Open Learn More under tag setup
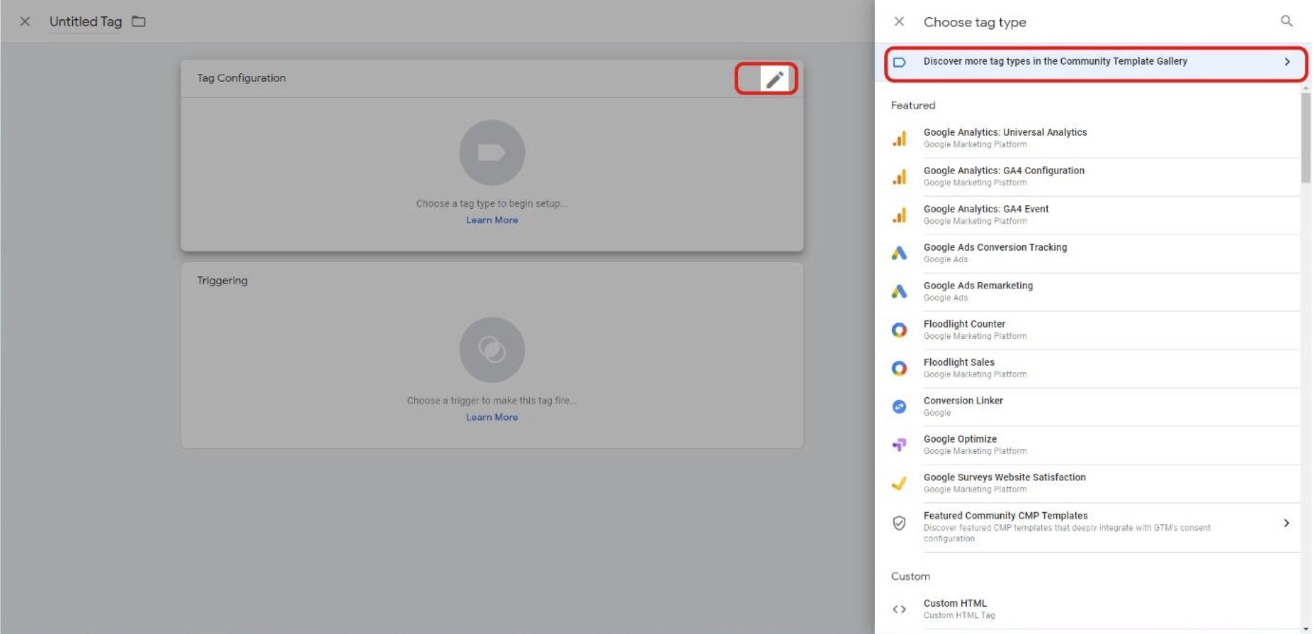The image size is (1313, 634). click(491, 219)
